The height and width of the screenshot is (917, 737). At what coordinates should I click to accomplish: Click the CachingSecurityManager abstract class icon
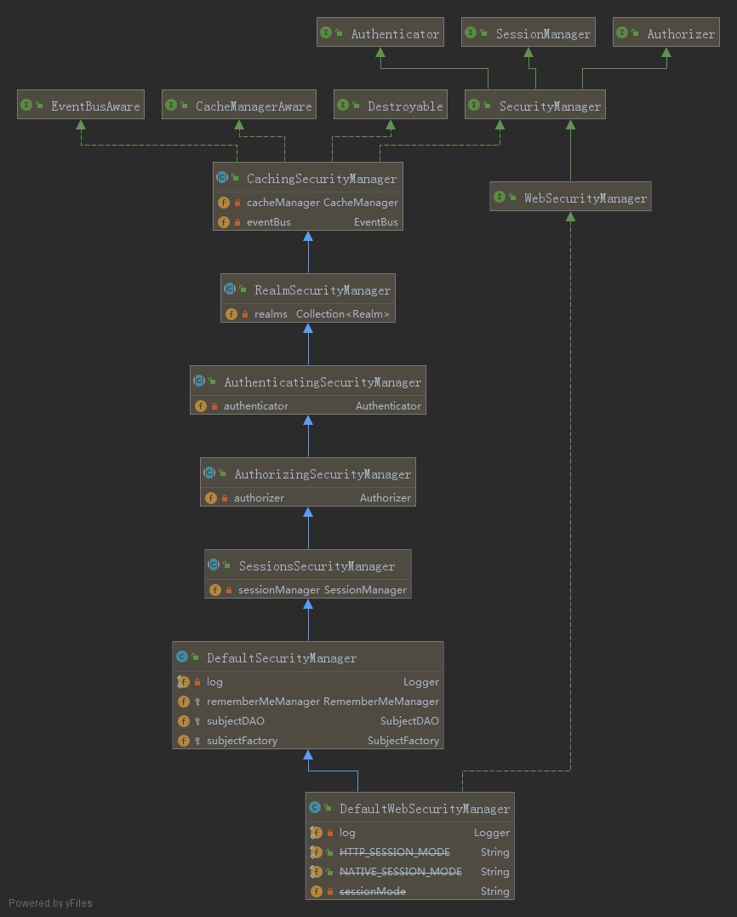[x=222, y=177]
